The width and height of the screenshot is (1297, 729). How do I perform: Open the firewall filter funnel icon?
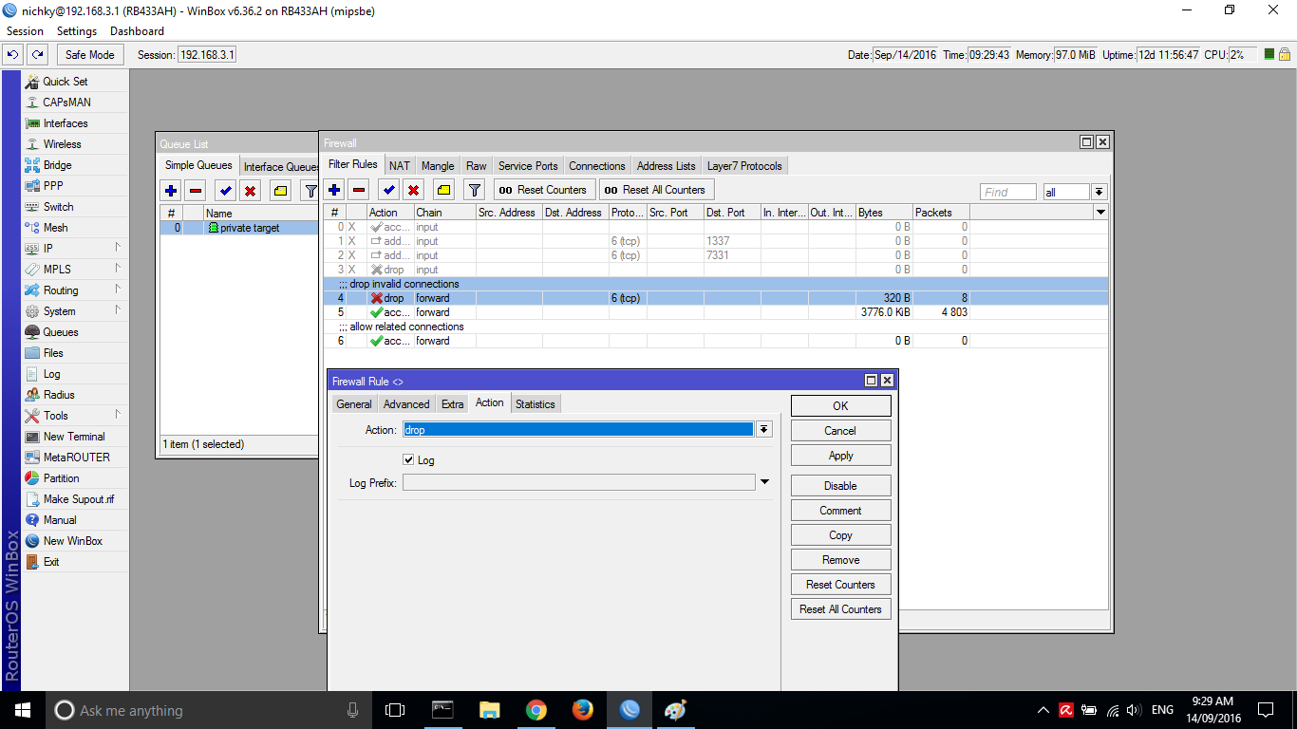pos(475,190)
